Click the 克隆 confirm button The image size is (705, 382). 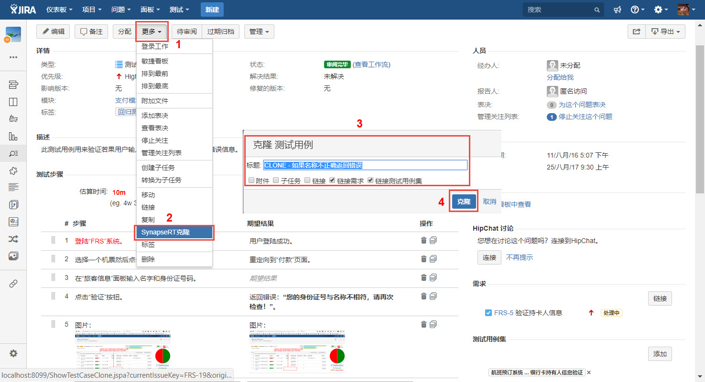464,202
